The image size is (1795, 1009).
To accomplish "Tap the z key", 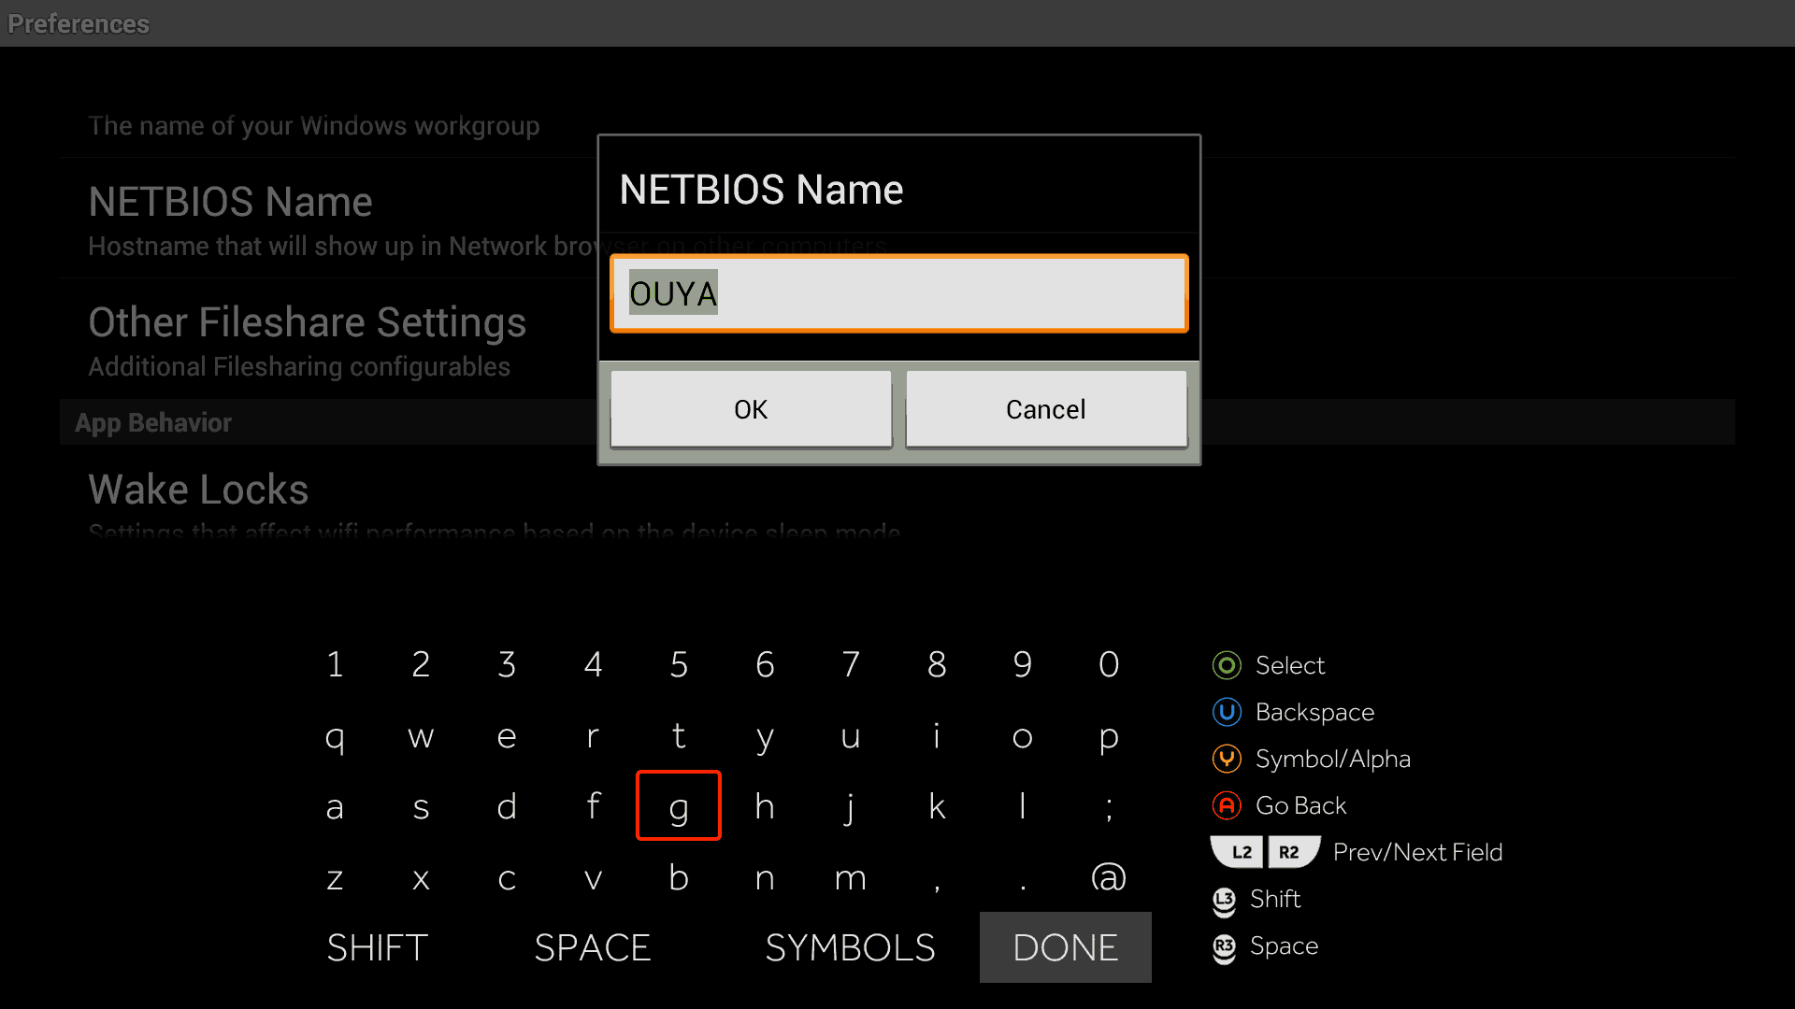I will pos(335,877).
